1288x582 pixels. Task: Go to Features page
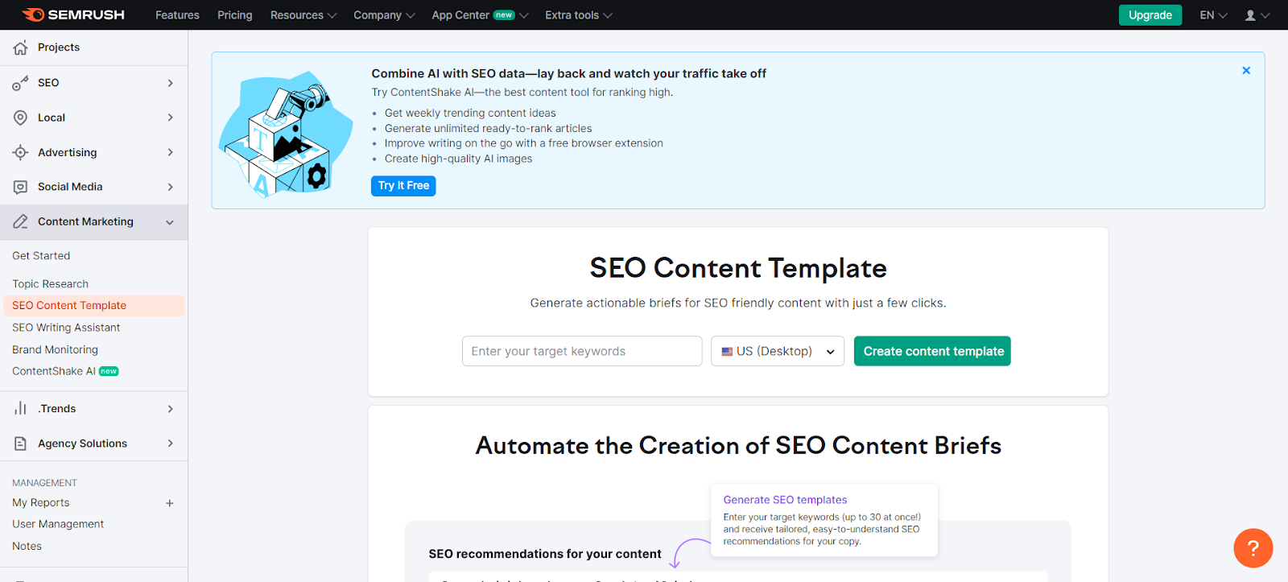pyautogui.click(x=177, y=15)
